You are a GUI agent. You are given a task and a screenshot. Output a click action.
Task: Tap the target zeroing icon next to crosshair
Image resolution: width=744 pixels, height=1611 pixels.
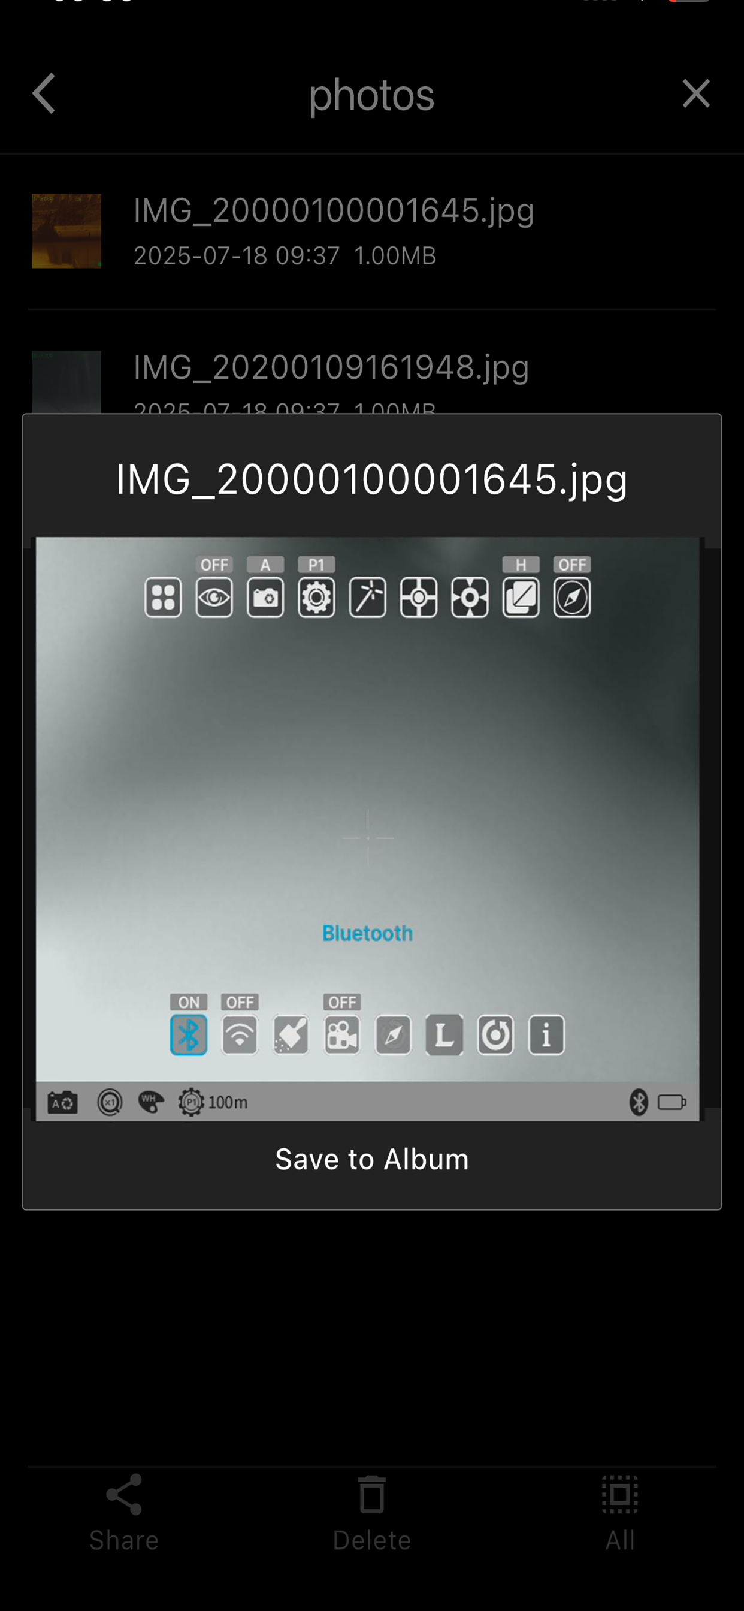pos(470,598)
